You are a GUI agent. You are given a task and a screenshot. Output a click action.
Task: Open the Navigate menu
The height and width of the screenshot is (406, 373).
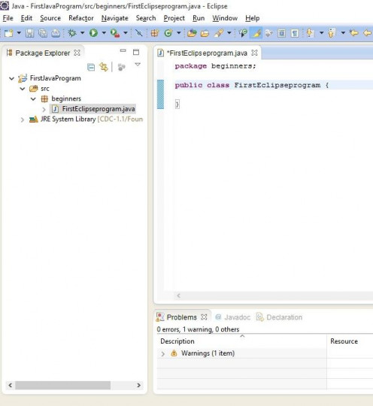coord(115,18)
